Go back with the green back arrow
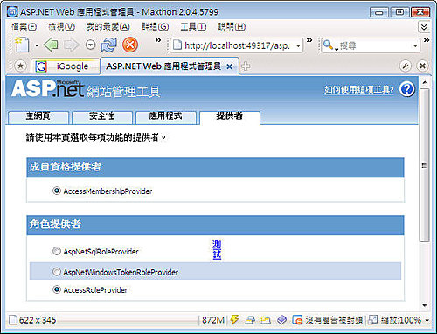The height and width of the screenshot is (334, 437). coord(51,45)
